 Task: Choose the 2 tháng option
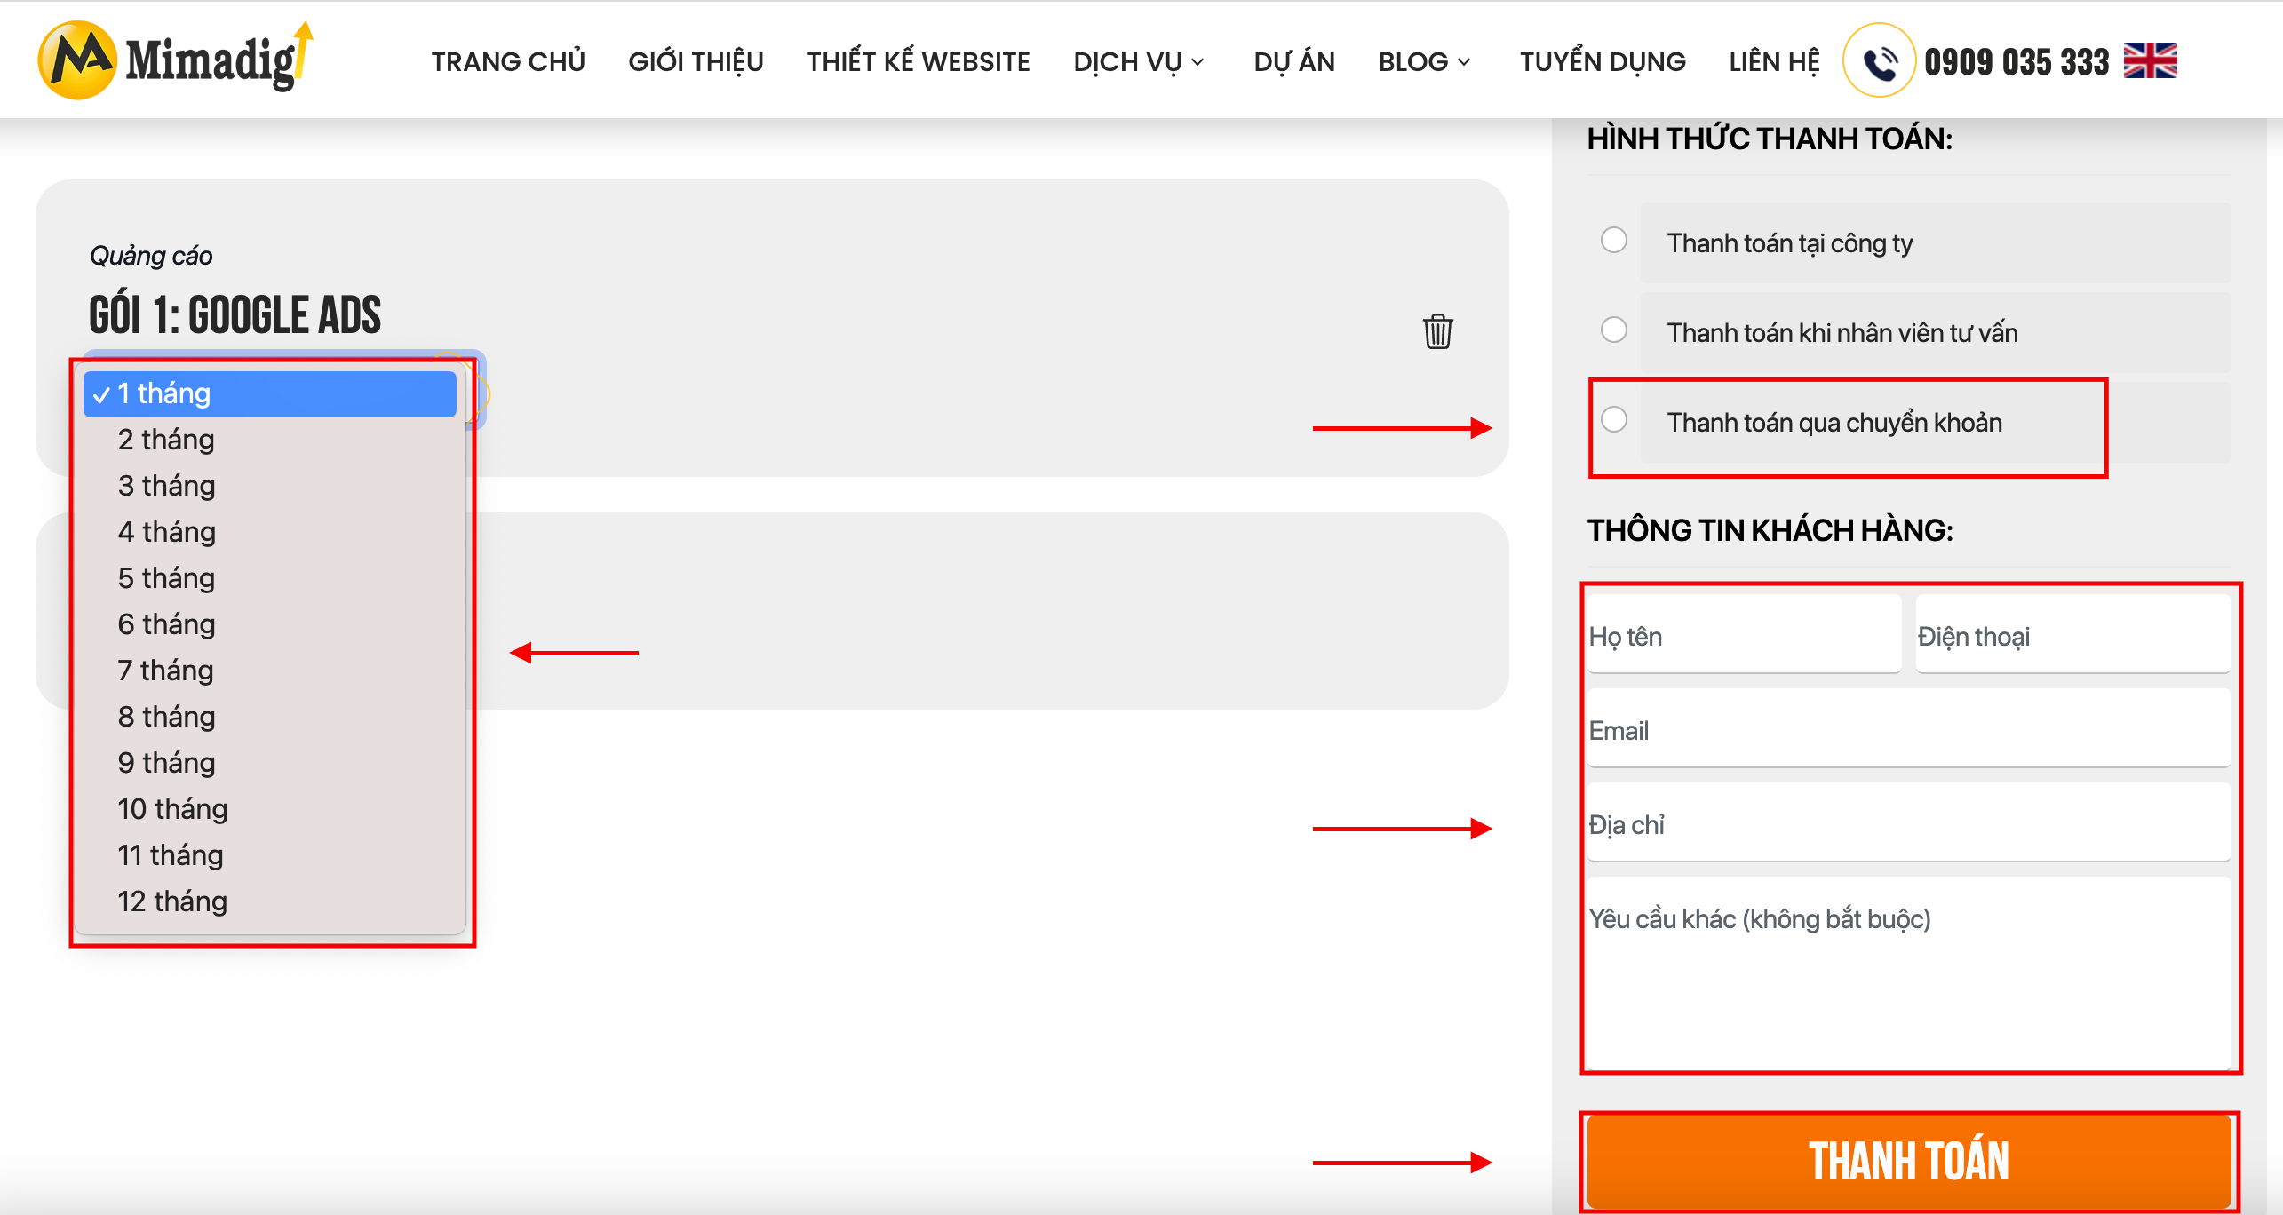coord(270,440)
